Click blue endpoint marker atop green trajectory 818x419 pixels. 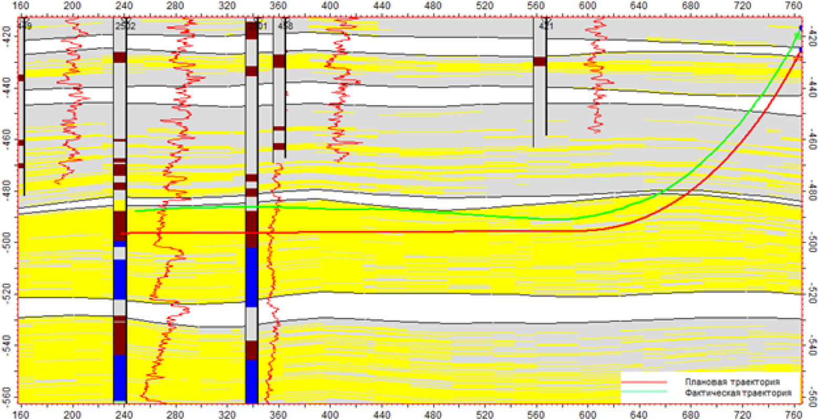[801, 27]
